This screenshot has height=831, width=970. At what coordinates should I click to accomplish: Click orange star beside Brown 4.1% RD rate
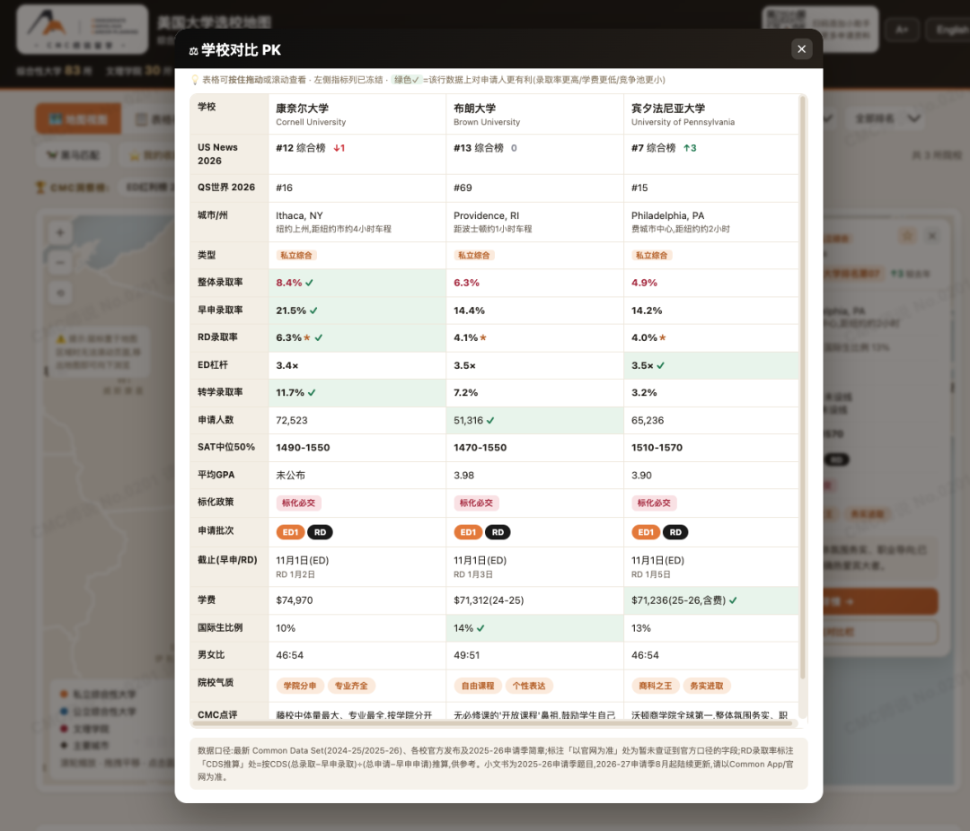[483, 337]
